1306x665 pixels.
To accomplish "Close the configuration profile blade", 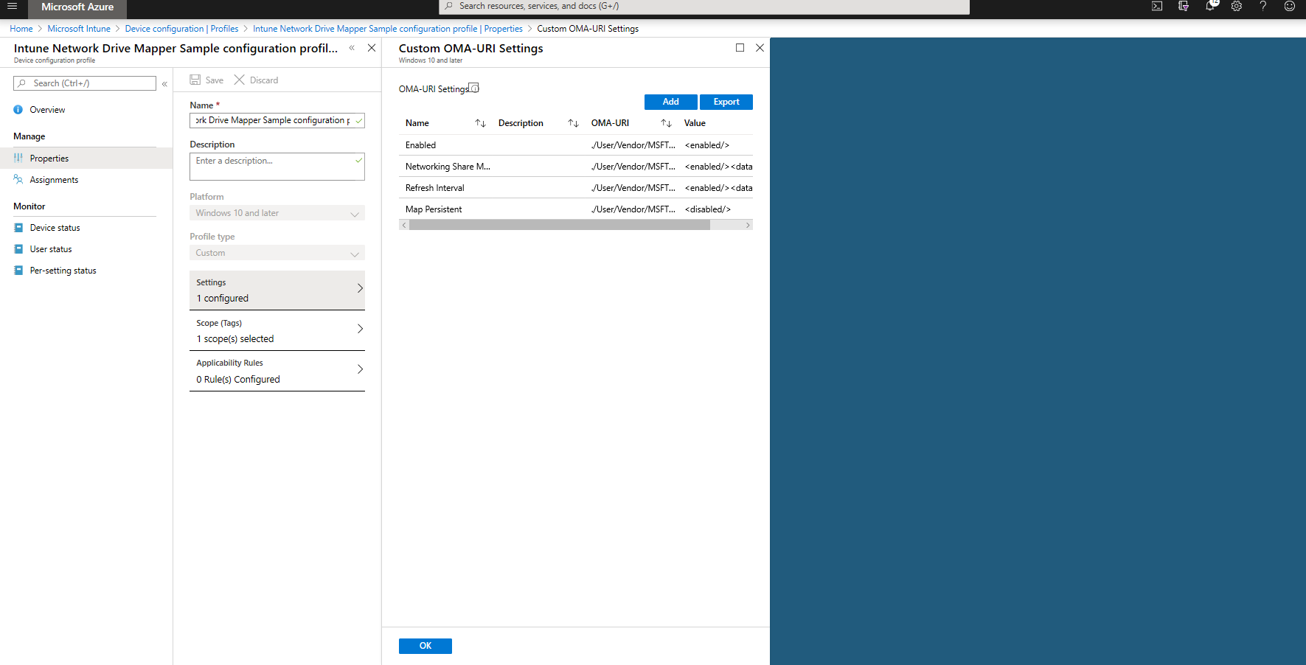I will pos(372,48).
